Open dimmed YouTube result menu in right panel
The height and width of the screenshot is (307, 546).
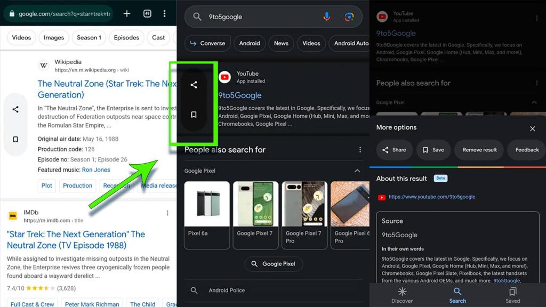(x=536, y=18)
